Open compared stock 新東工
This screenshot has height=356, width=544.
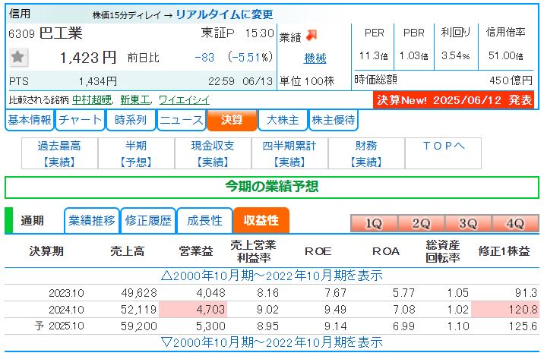tap(135, 100)
